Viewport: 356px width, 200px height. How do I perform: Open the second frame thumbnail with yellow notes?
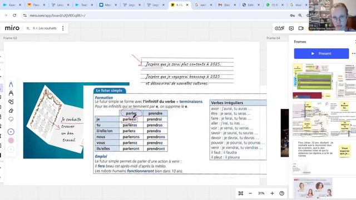pos(324,119)
